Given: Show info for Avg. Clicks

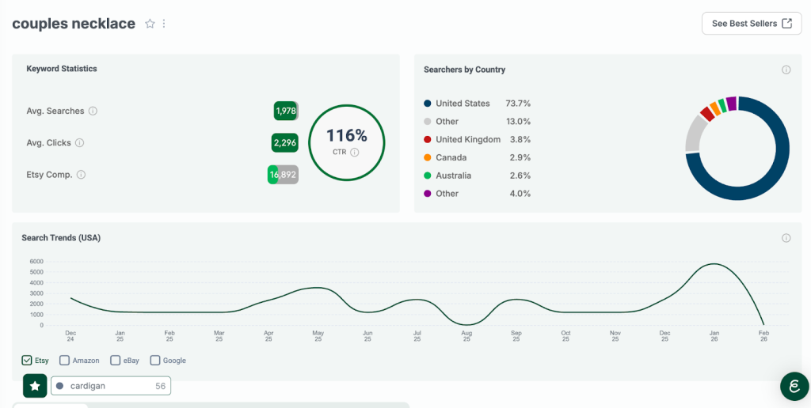Looking at the screenshot, I should (79, 143).
